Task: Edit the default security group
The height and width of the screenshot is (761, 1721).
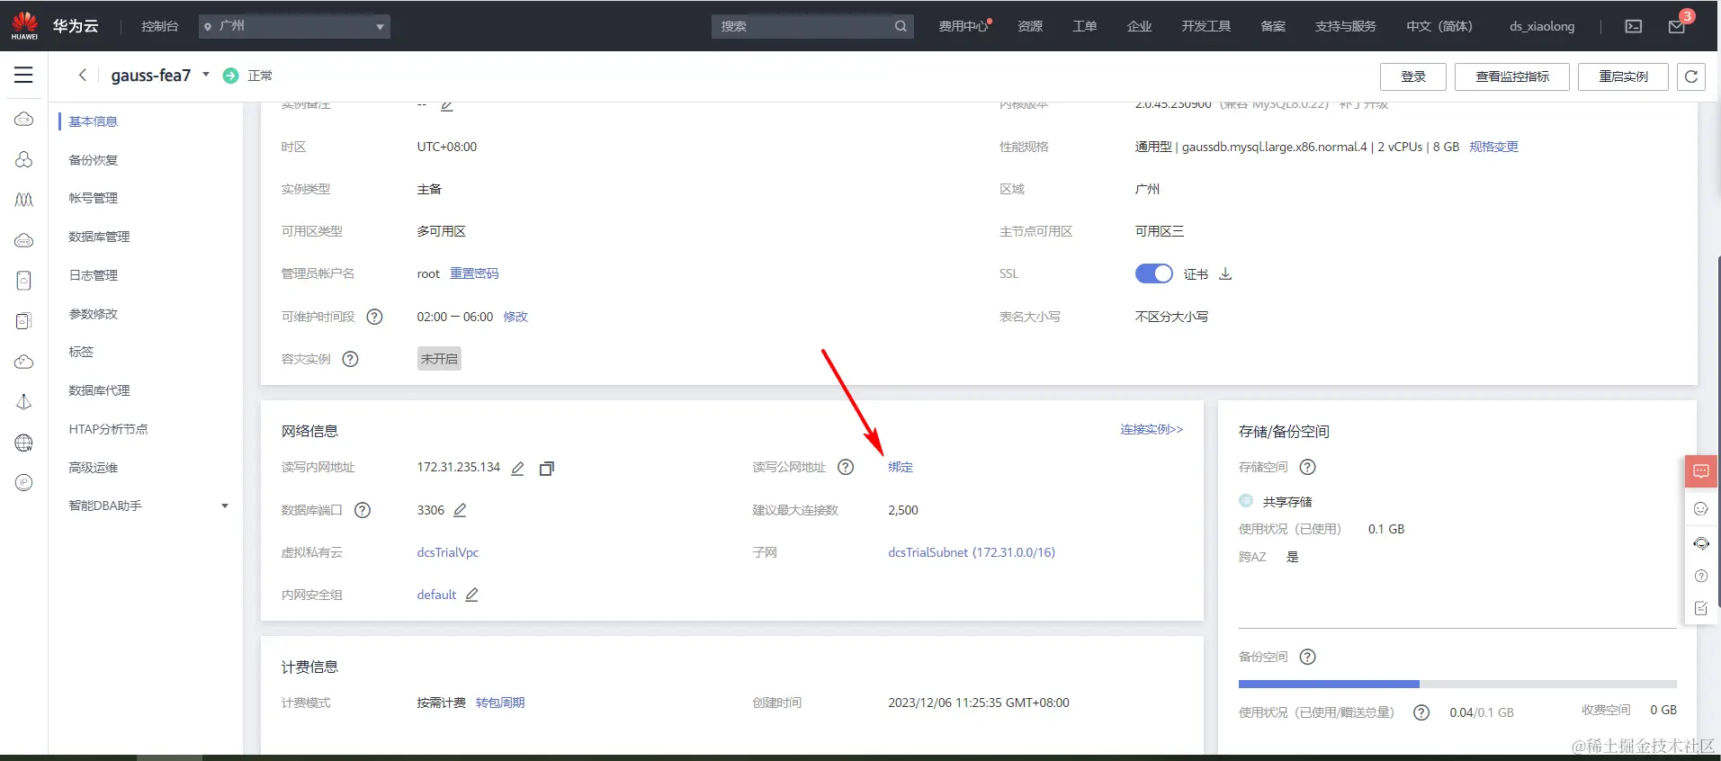Action: tap(471, 595)
